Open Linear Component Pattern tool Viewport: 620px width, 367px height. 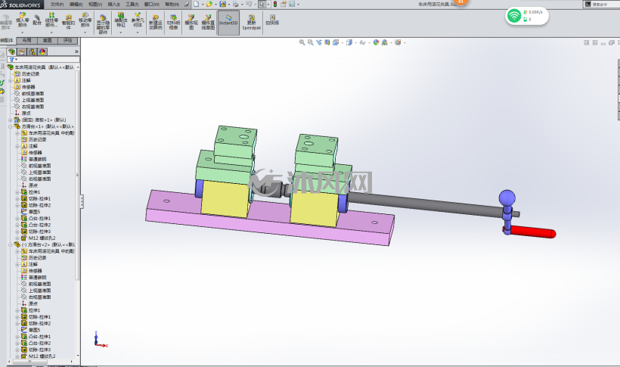[51, 20]
